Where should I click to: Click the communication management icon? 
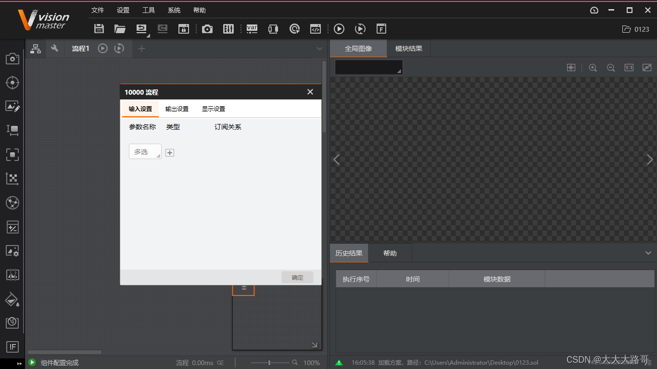[x=273, y=29]
